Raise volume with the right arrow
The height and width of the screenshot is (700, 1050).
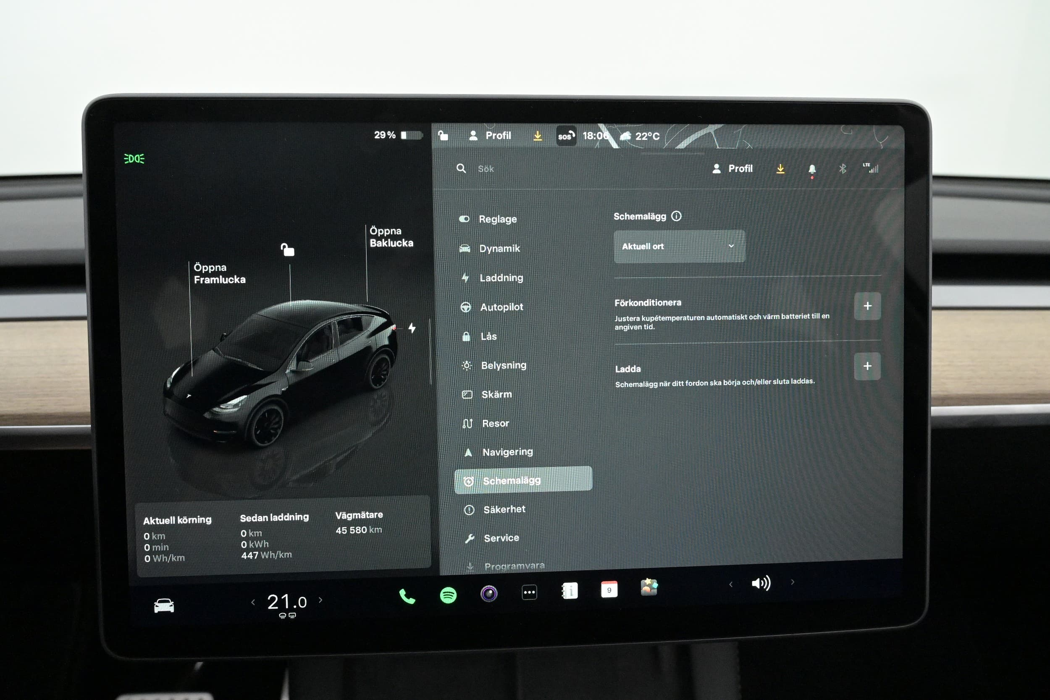[x=793, y=582]
